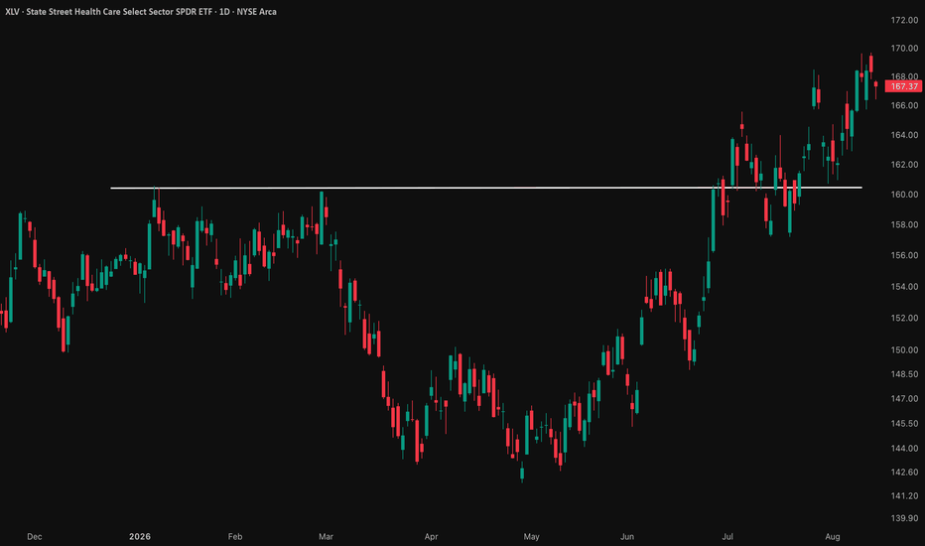
Task: Click the 150.00 price axis label
Action: [904, 349]
